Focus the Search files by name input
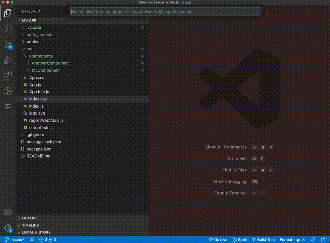330x243 pixels. coord(165,12)
